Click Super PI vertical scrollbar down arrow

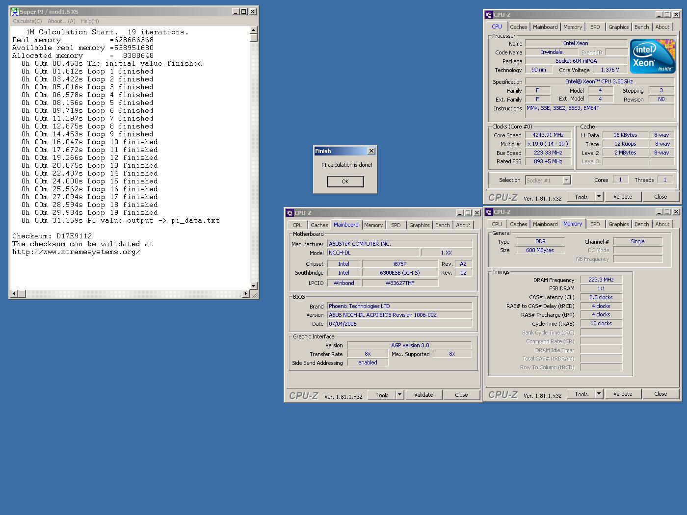coord(254,286)
